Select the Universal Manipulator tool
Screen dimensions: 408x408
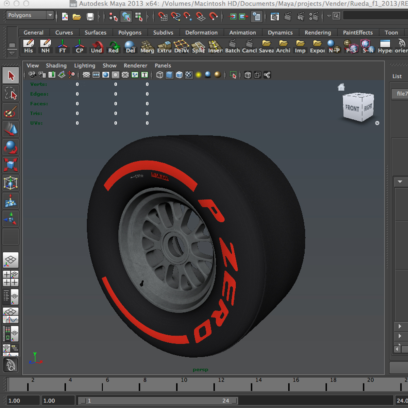tap(11, 183)
